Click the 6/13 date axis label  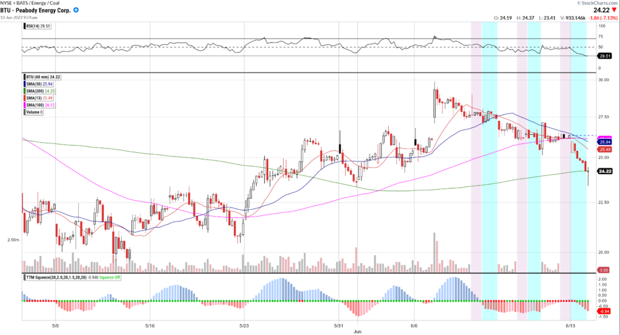pyautogui.click(x=570, y=326)
